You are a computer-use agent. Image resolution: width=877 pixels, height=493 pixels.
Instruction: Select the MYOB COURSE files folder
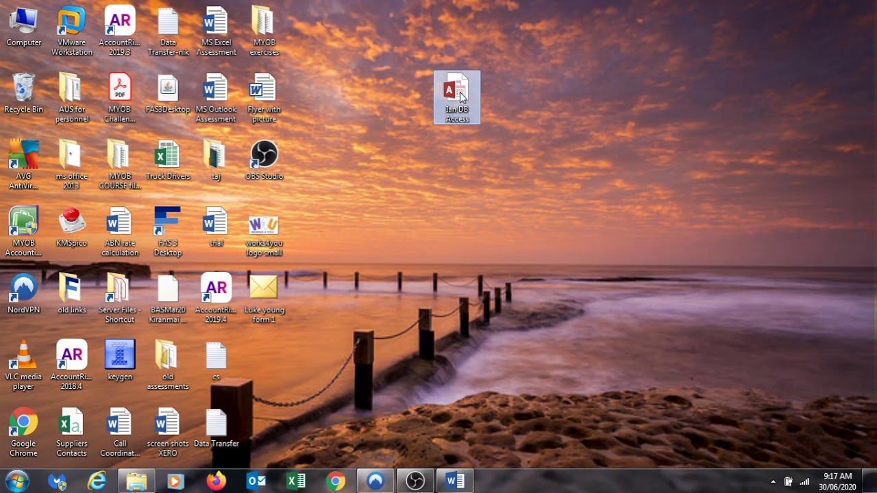[x=119, y=165]
